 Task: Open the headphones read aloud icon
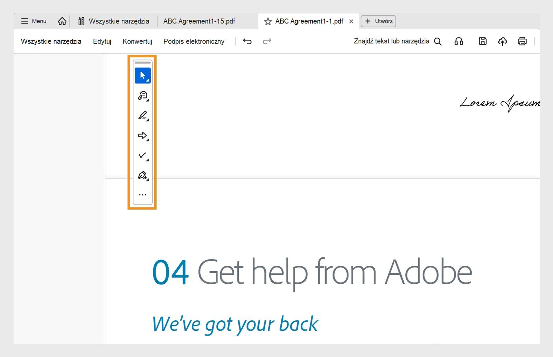[x=459, y=41]
